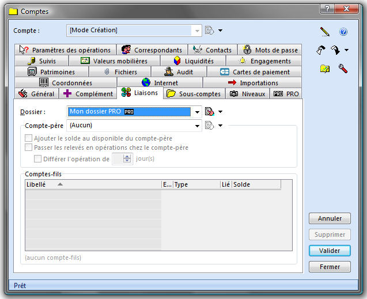Open the Compte-père dropdown
Image resolution: width=367 pixels, height=299 pixels.
click(x=196, y=125)
